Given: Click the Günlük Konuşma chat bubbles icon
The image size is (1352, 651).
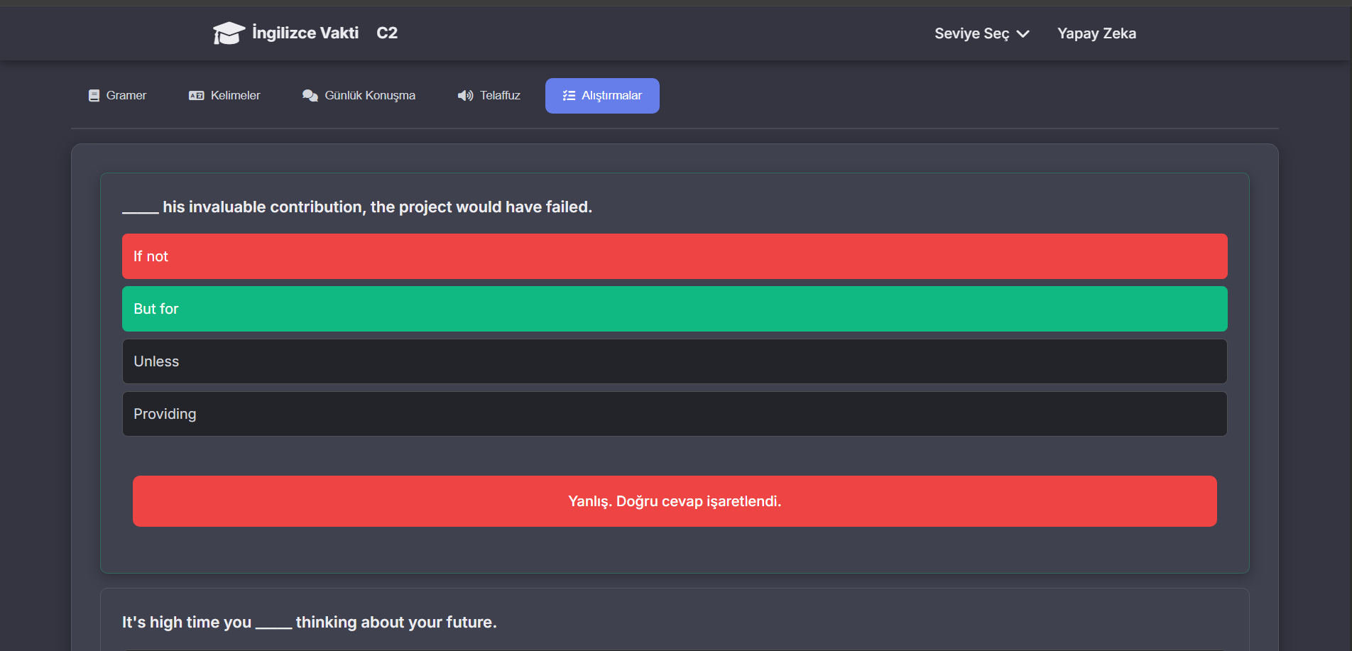Looking at the screenshot, I should click(310, 96).
